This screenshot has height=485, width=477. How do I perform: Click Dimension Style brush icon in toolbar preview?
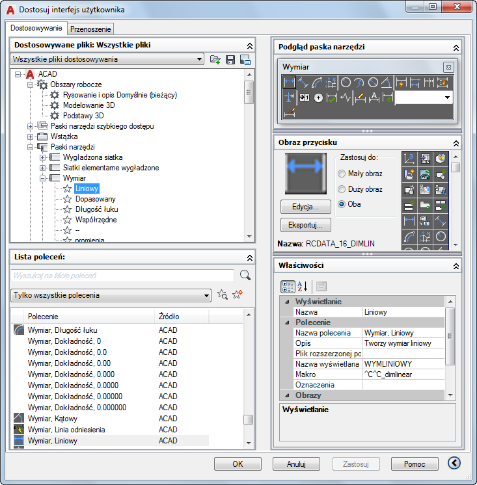pos(289,112)
